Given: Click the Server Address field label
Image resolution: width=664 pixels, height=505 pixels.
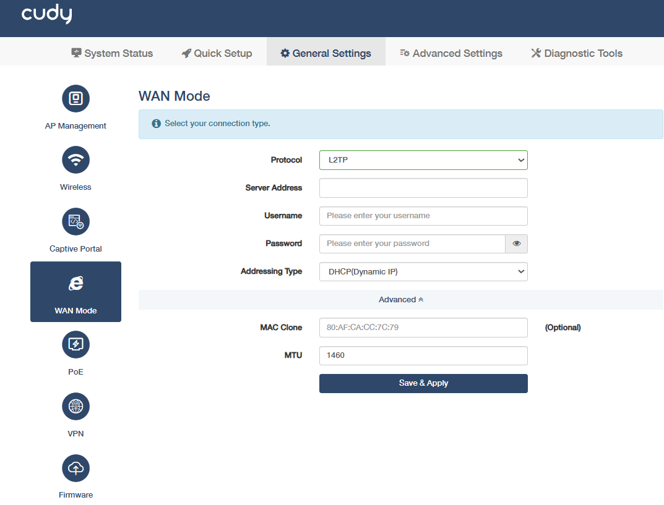Looking at the screenshot, I should (274, 188).
